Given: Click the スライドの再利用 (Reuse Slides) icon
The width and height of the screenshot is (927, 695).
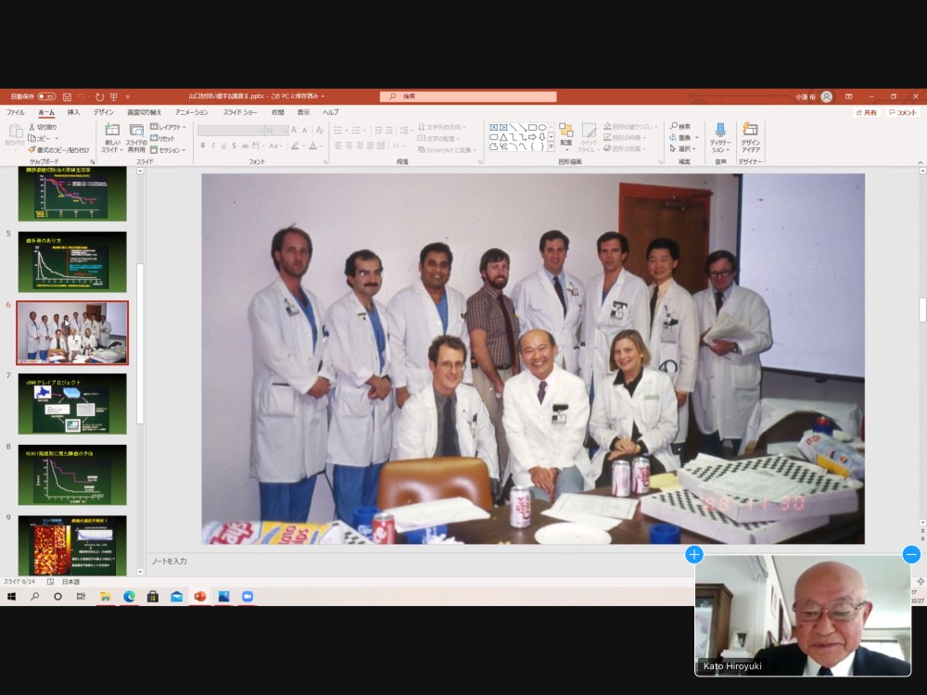Looking at the screenshot, I should (136, 130).
